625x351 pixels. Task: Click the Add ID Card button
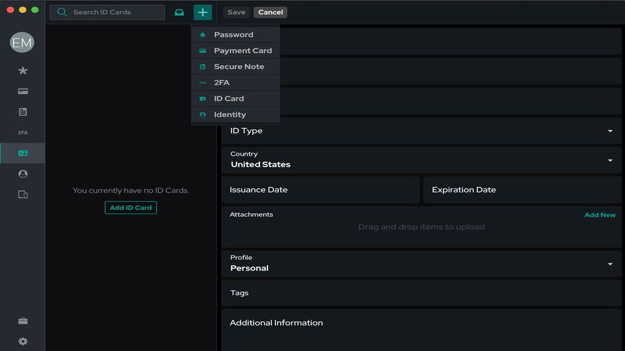[x=131, y=208]
